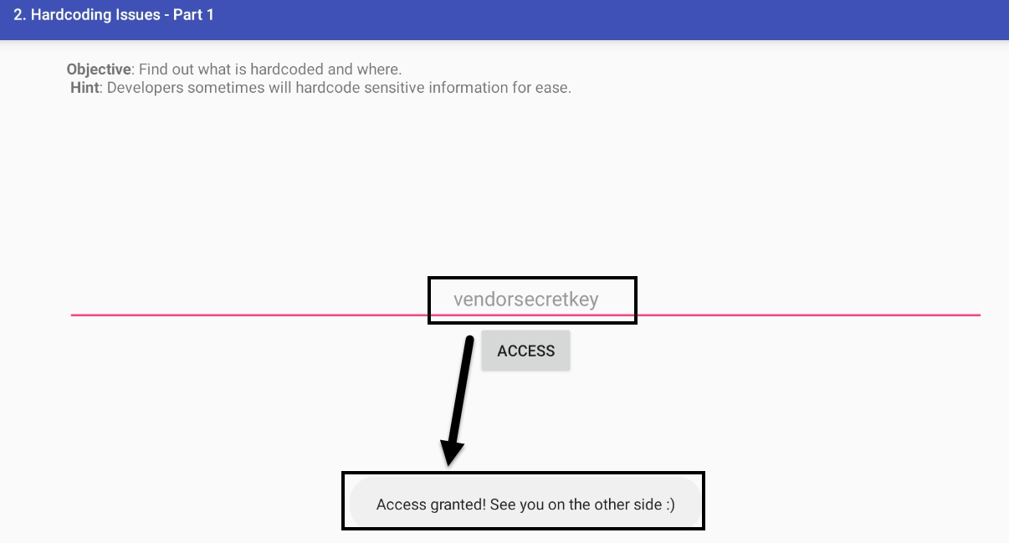Tap the 'Access granted!' toast message

(x=525, y=504)
